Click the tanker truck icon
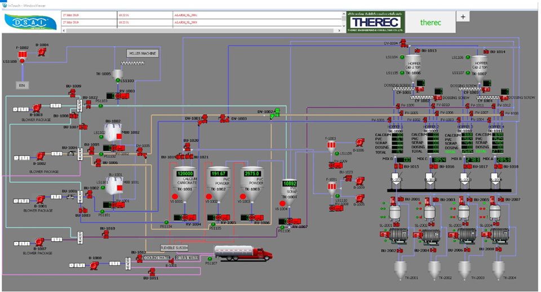541x292 pixels. (x=243, y=253)
